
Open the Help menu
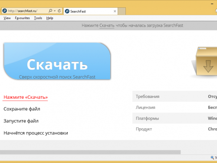point(50,18)
